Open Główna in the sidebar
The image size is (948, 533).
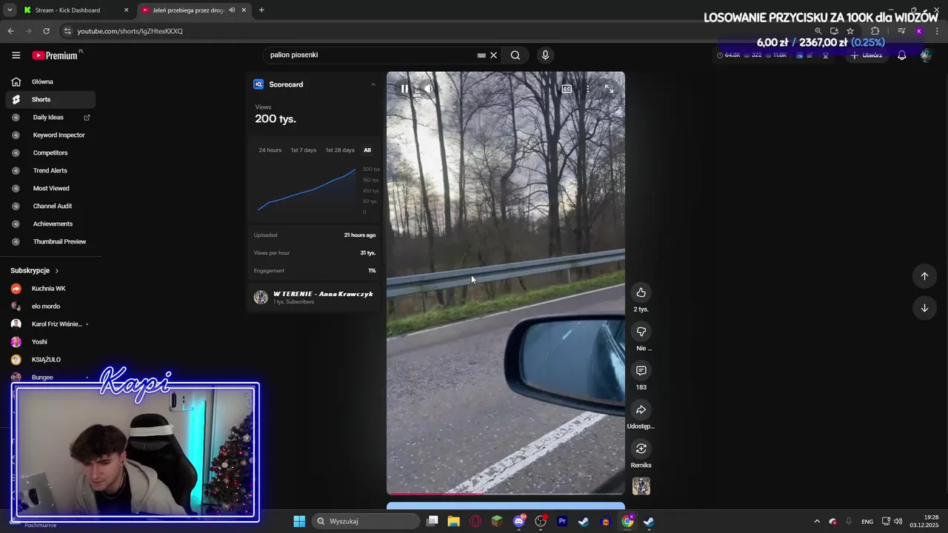tap(50, 81)
